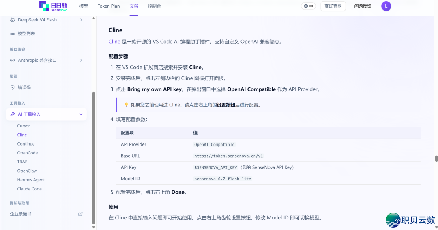
Task: Open the 商汤官网 button
Action: click(333, 6)
